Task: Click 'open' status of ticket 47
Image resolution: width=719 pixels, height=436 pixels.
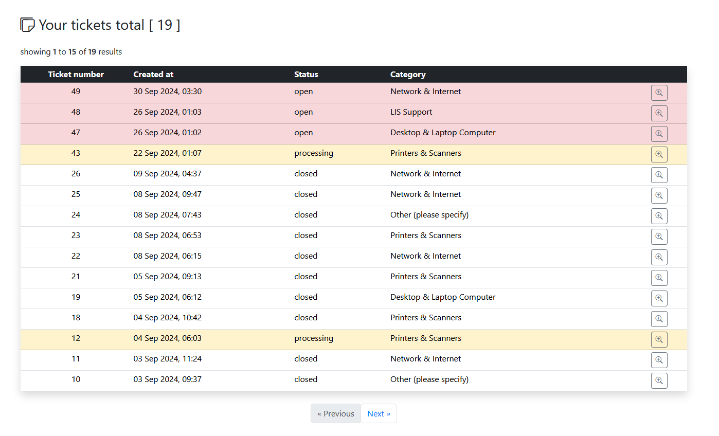Action: pos(303,133)
